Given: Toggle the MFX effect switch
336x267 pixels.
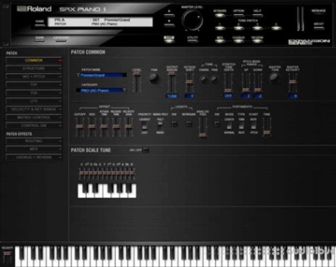Looking at the screenshot, I should 220,41.
